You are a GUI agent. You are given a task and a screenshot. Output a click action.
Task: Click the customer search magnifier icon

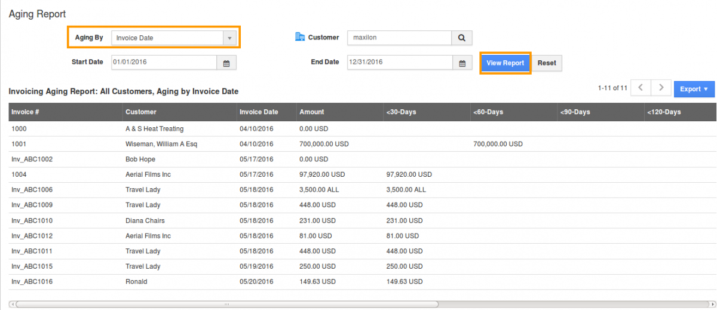(x=461, y=38)
